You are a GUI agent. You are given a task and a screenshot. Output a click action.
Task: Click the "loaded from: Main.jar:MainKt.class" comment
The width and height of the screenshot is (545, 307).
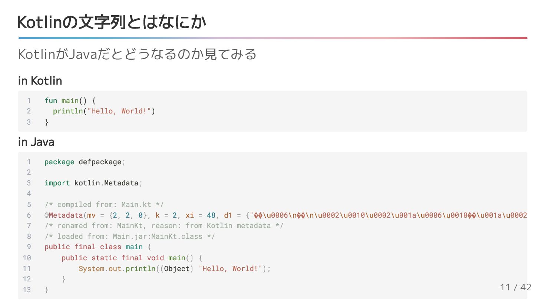(x=130, y=237)
